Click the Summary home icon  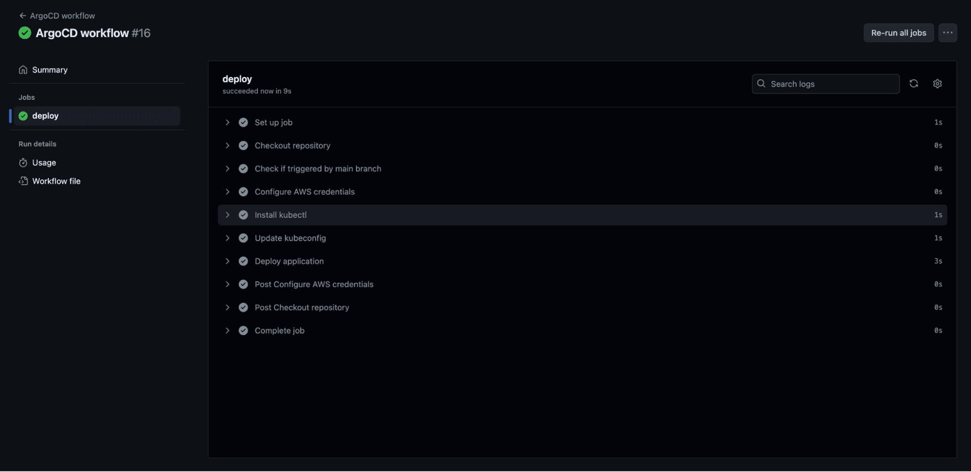point(23,70)
